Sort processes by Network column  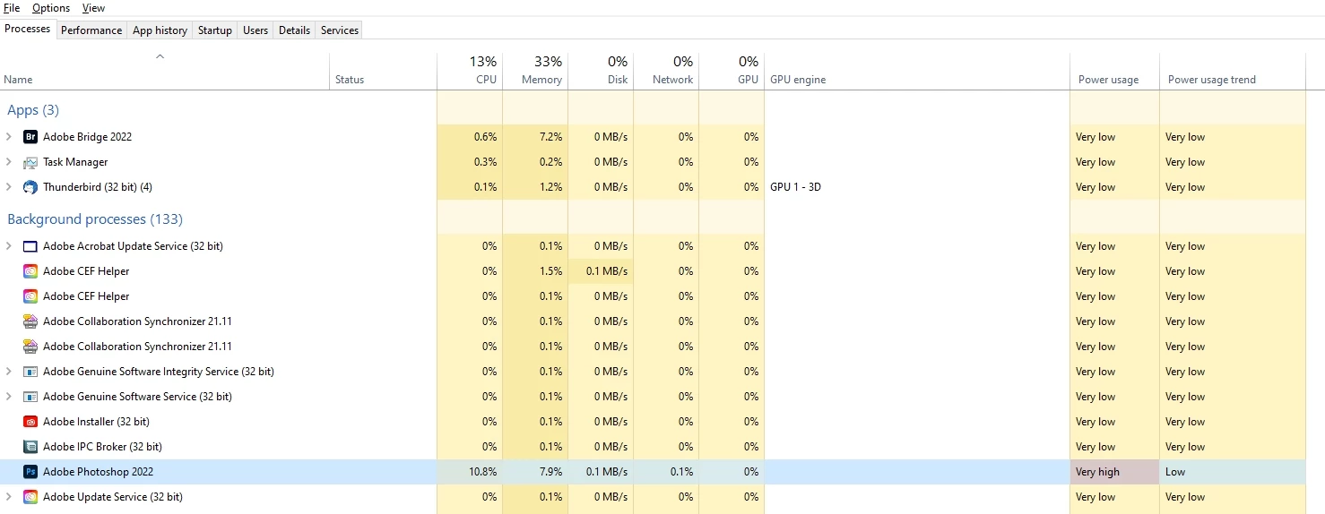click(x=666, y=72)
